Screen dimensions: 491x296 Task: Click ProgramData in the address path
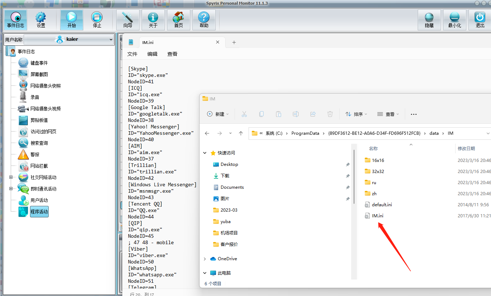tap(305, 133)
